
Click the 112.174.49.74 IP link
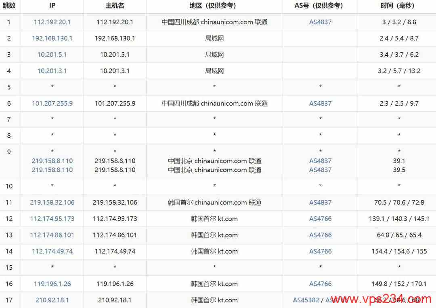point(52,251)
